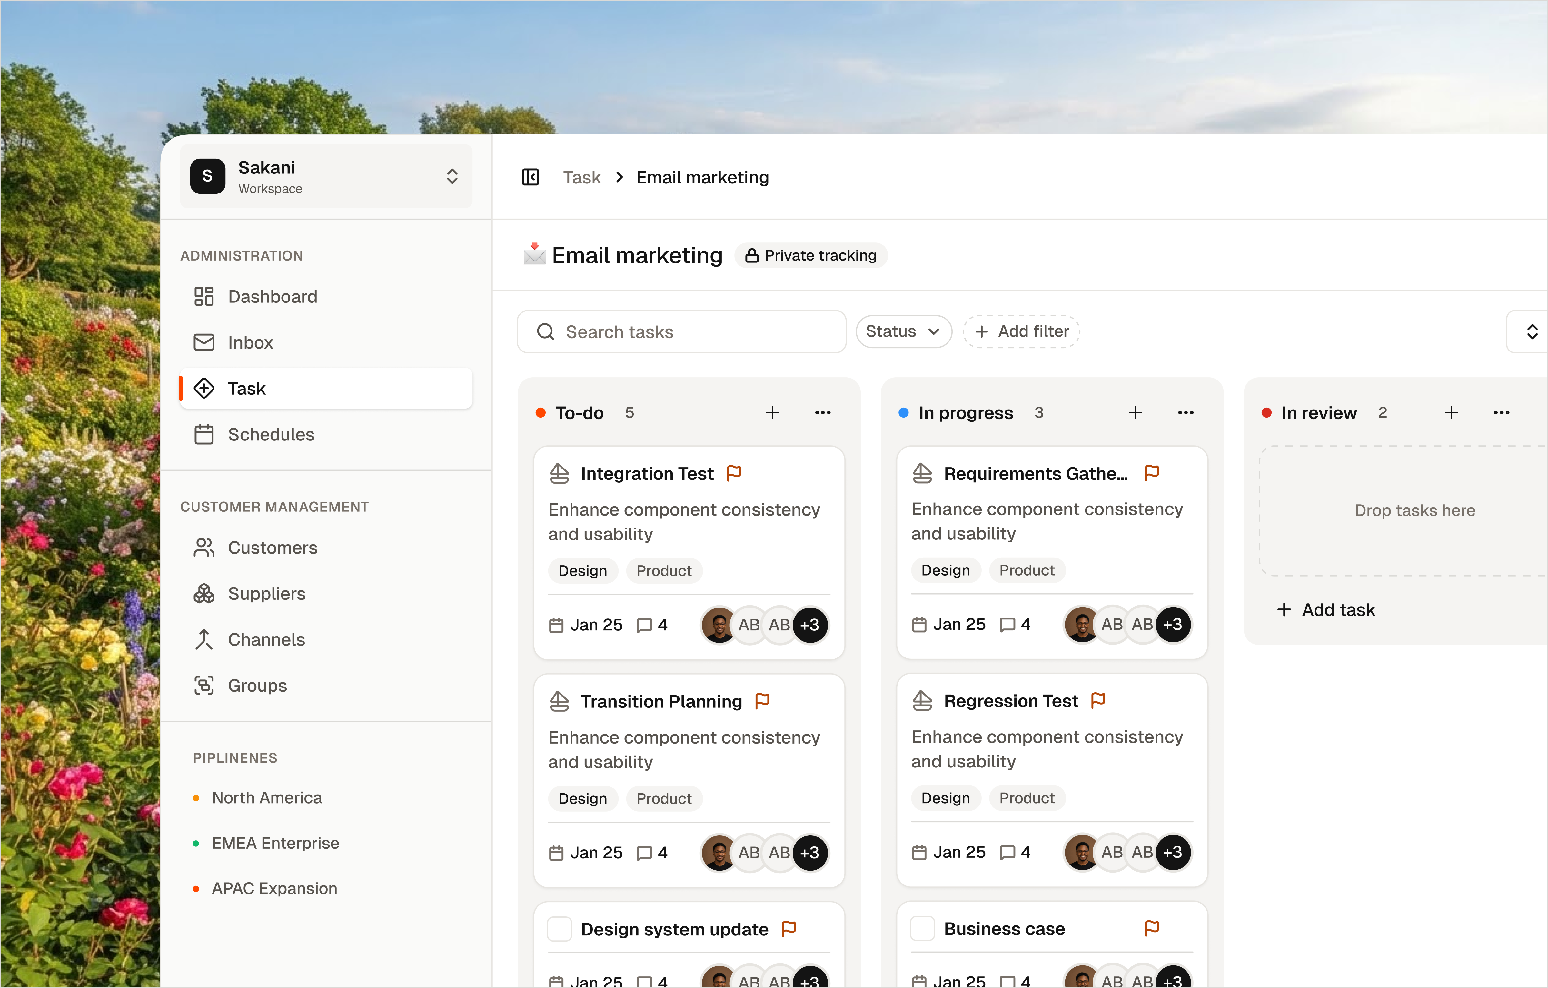The width and height of the screenshot is (1548, 988).
Task: Tick Design system update checkbox
Action: (559, 929)
